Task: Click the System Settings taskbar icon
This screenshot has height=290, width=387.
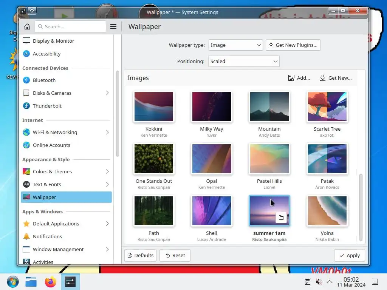Action: click(70, 282)
